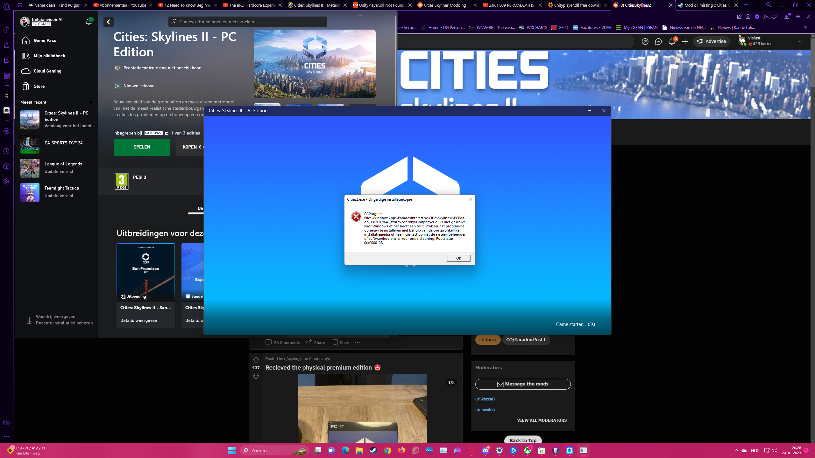
Task: Click OK in the Cities2.exe error dialog
Action: [x=458, y=258]
